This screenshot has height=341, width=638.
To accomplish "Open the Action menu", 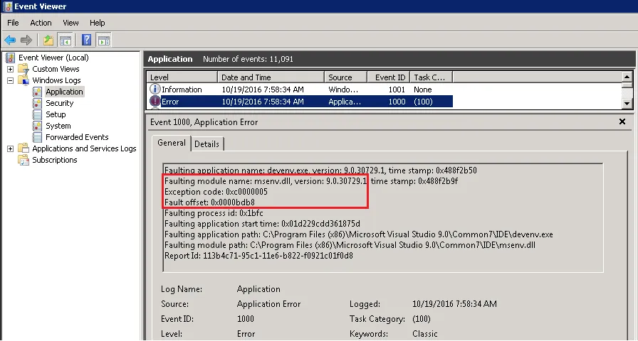I will 41,23.
